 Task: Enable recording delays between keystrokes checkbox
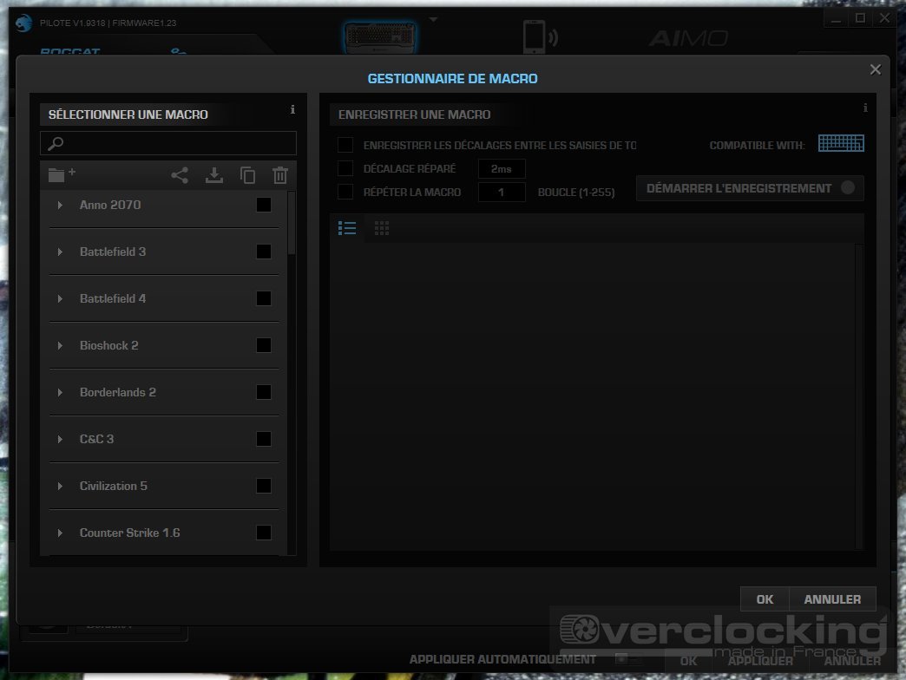(x=345, y=145)
